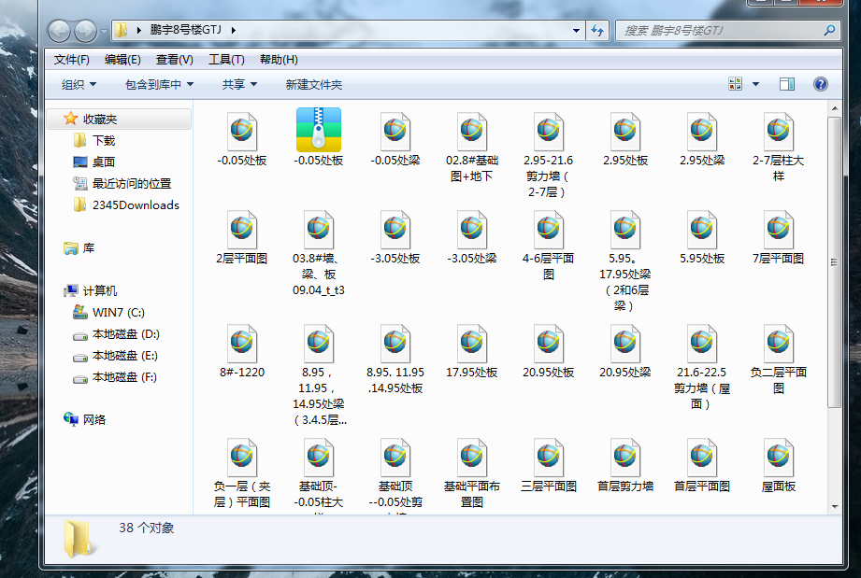This screenshot has height=578, width=861.
Task: Open the 查看(V) menu
Action: point(175,59)
